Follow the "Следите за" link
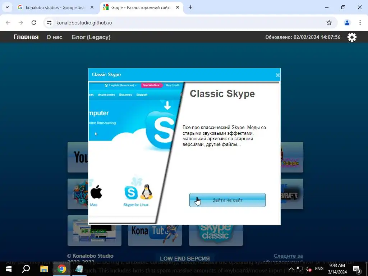 point(288,256)
